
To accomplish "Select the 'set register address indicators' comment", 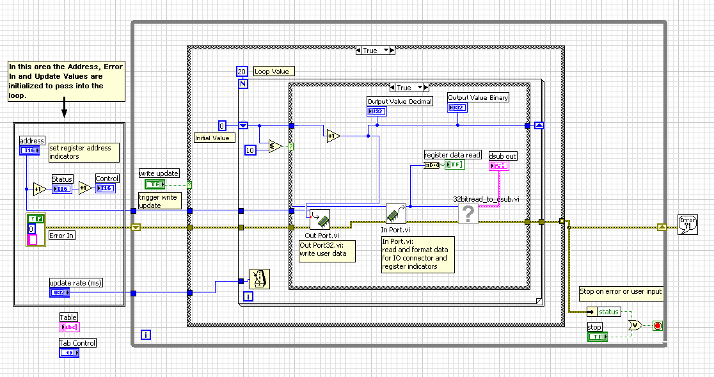I will (84, 152).
